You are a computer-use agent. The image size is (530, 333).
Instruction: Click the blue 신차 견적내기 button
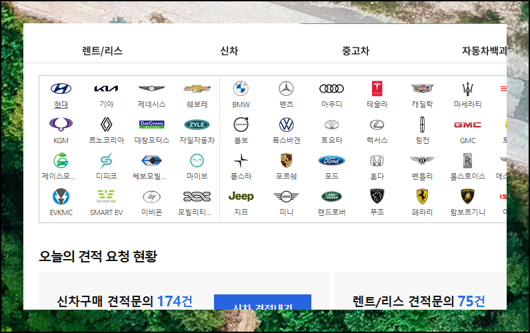pos(263,302)
